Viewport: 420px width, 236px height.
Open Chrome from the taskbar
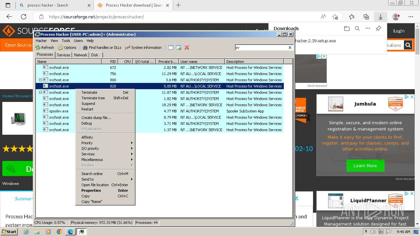point(59,232)
